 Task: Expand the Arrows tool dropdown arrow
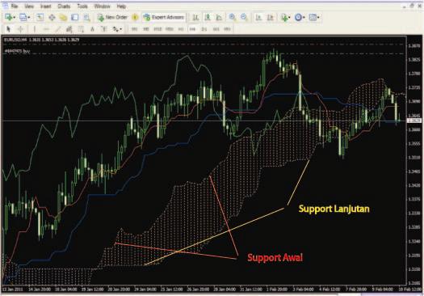click(120, 29)
